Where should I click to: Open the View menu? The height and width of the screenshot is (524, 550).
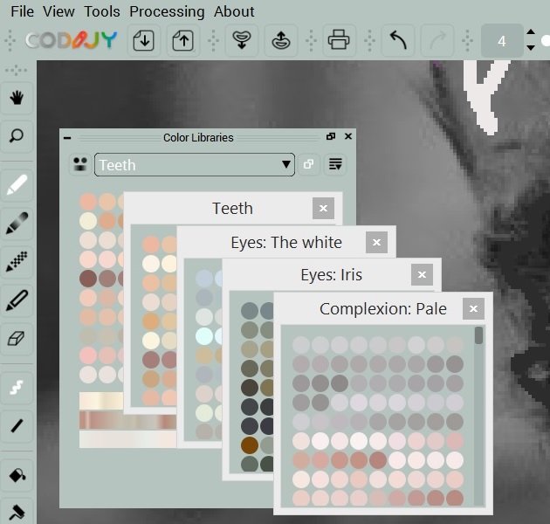[x=58, y=11]
